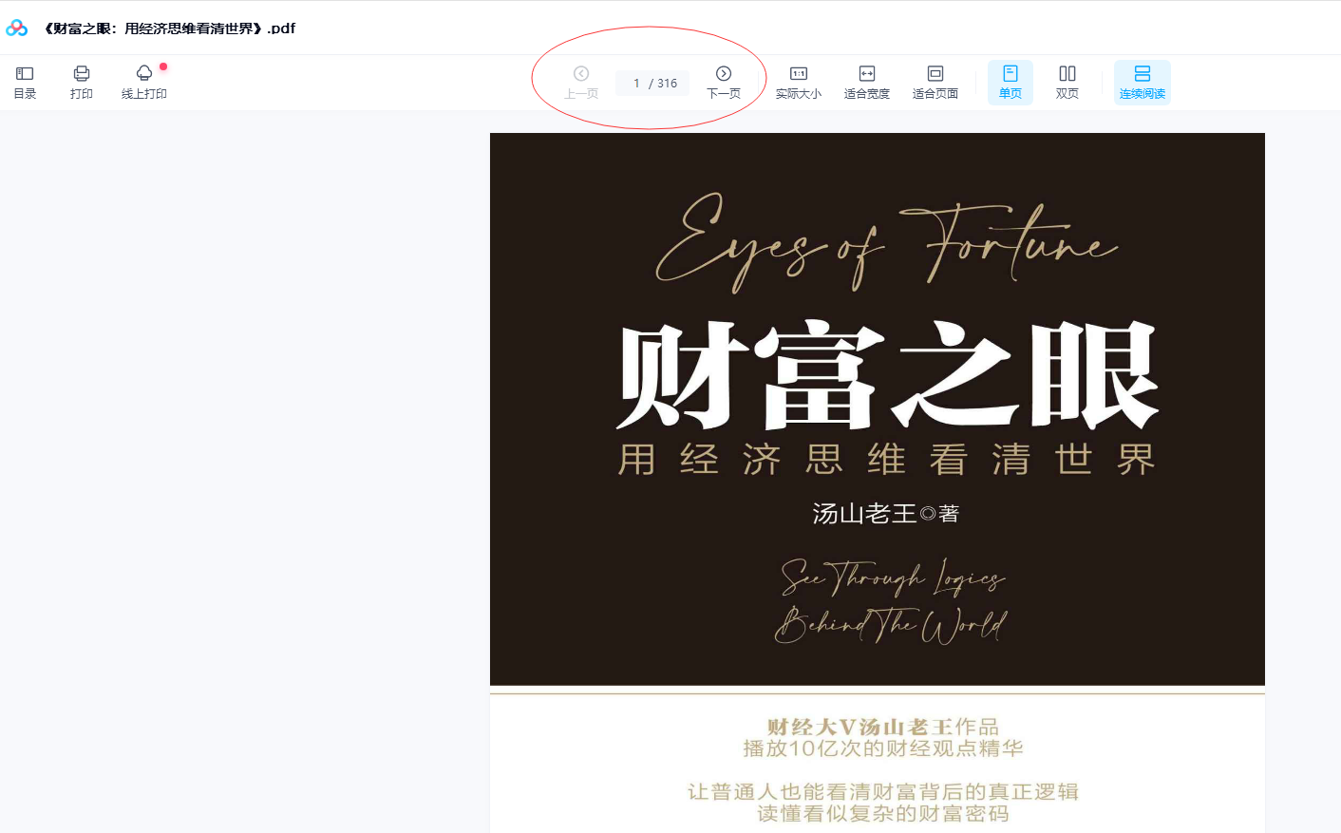Click the current page number field

pos(636,84)
